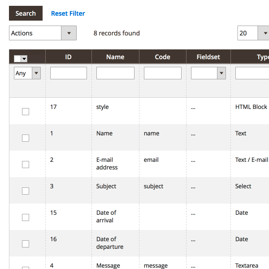Click the fieldset ellipsis in the style row
269x269 pixels.
(193, 108)
